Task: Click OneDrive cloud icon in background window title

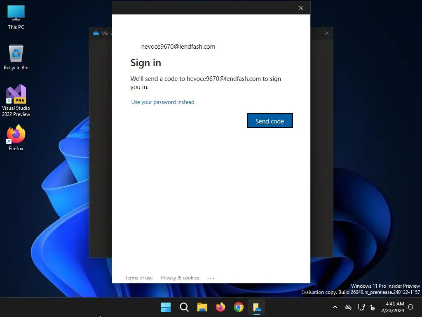Action: click(96, 33)
